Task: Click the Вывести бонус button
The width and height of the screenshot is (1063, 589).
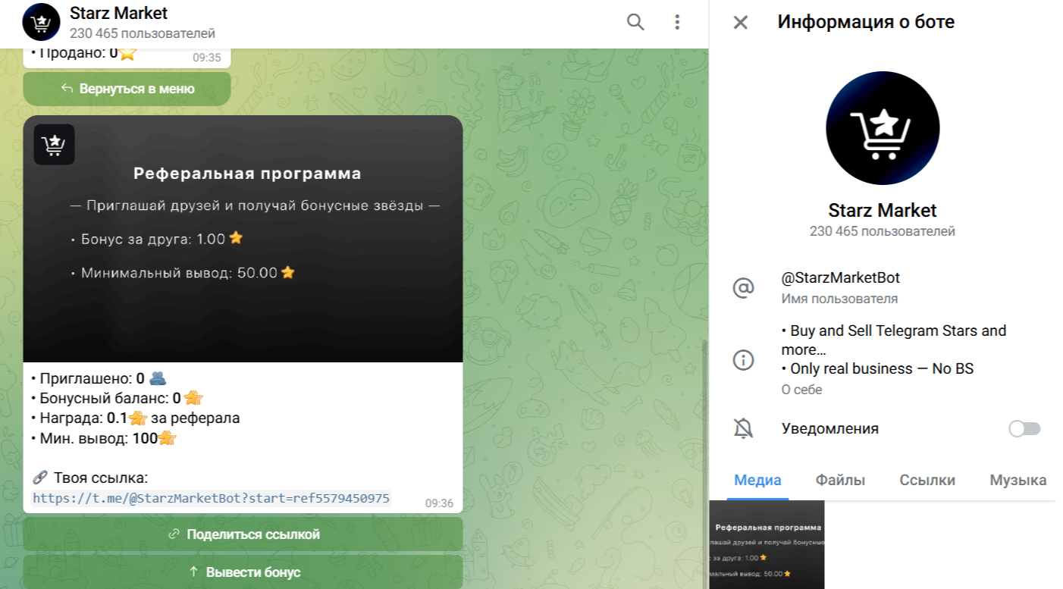Action: click(243, 572)
